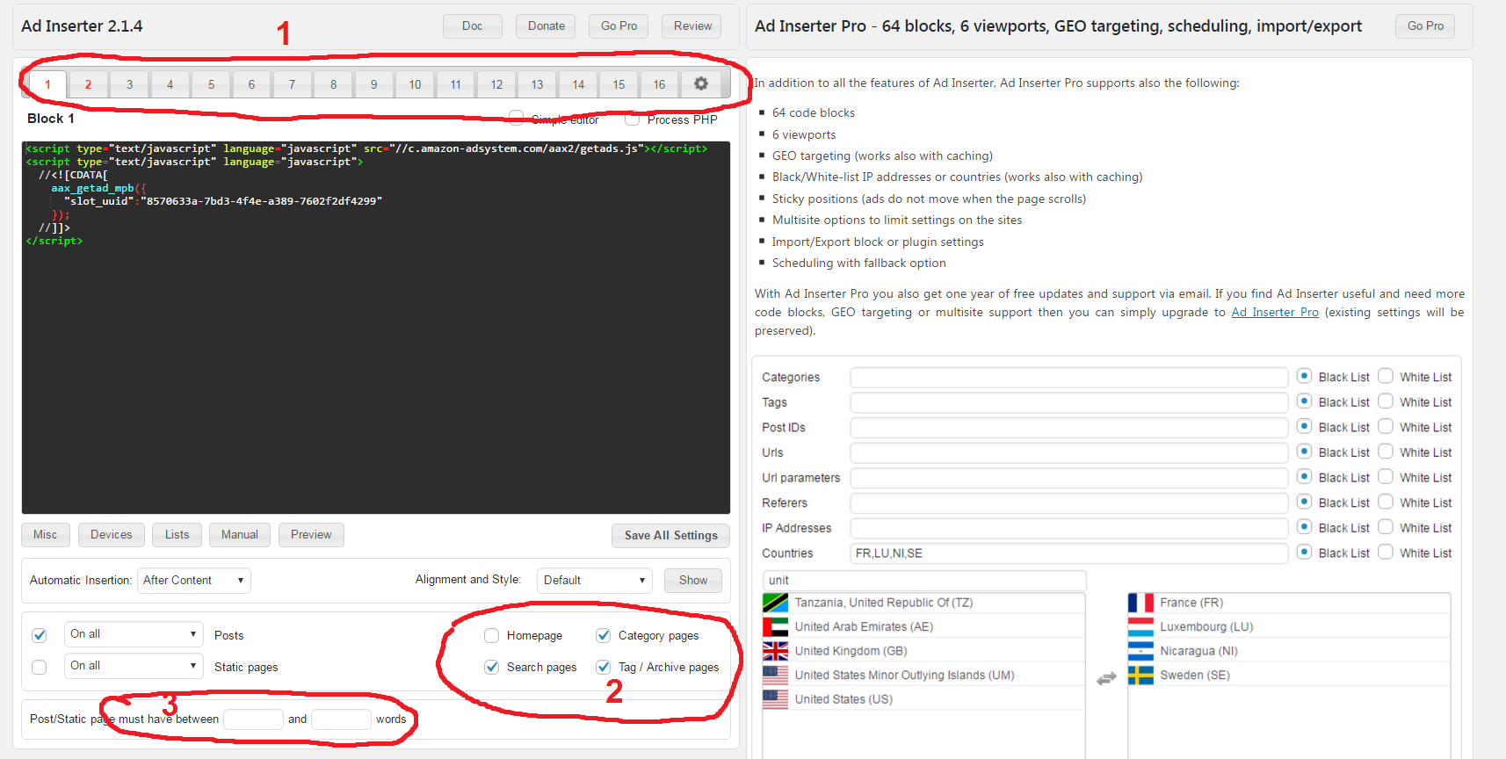Switch to block tab 16
The height and width of the screenshot is (759, 1506).
[659, 84]
